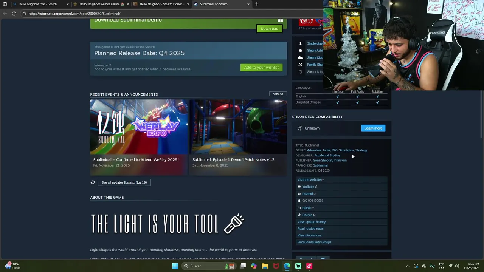Open Gone Shootin publisher link
484x272 pixels.
(322, 160)
